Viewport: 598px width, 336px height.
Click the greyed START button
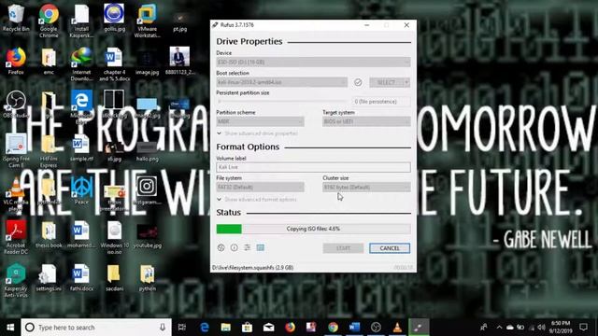point(343,248)
